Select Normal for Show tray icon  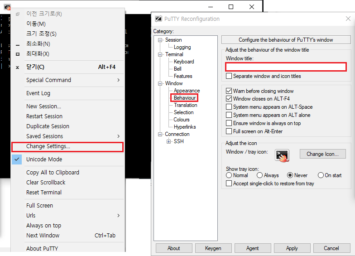tap(229, 175)
